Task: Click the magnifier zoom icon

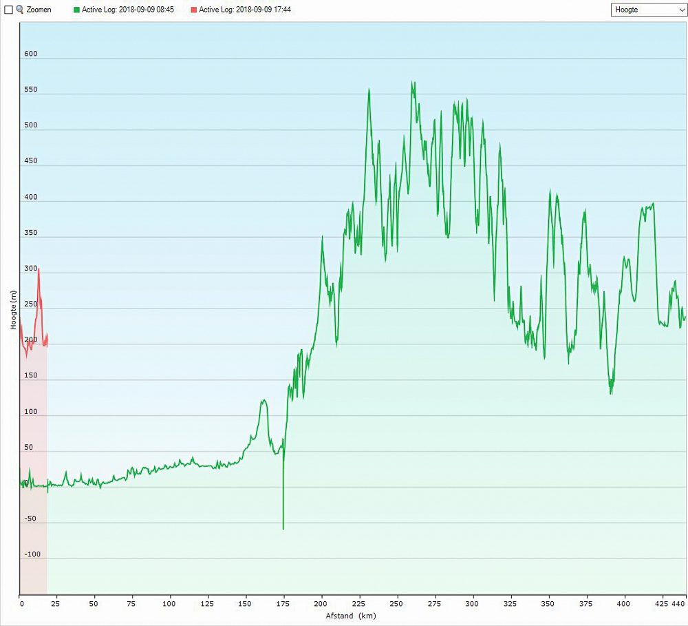Action: 20,9
